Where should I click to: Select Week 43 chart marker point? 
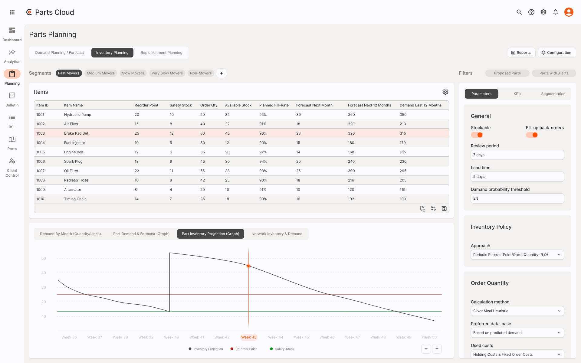(x=248, y=266)
